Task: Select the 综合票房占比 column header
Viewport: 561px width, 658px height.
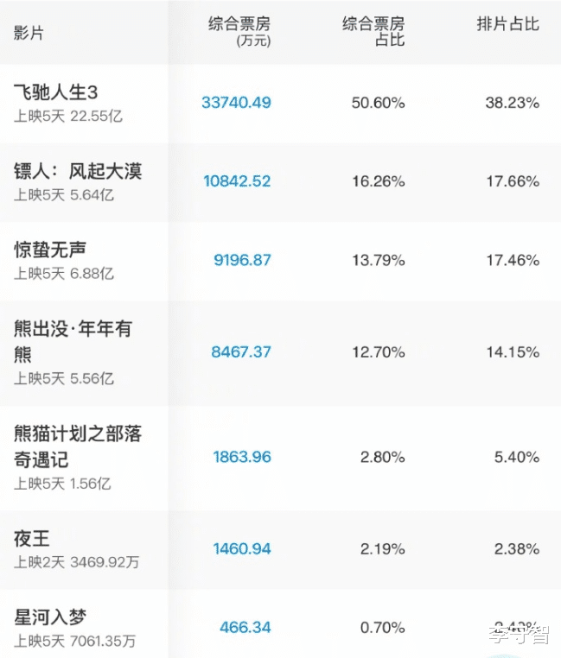Action: 373,31
